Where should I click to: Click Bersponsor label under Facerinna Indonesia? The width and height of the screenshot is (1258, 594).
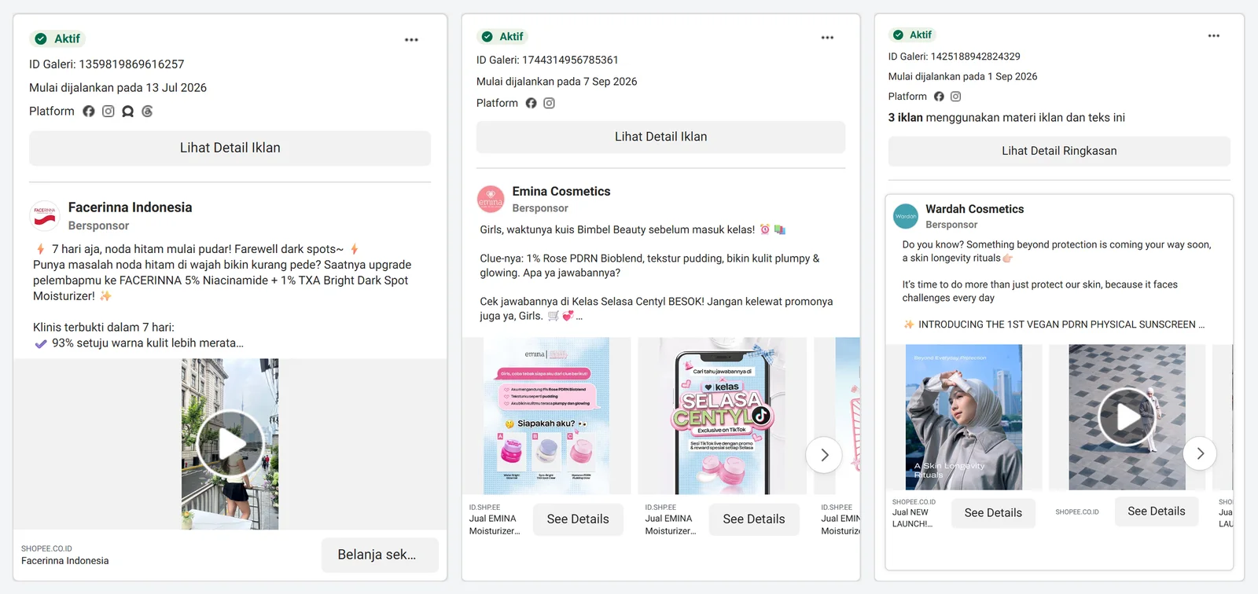(x=98, y=225)
